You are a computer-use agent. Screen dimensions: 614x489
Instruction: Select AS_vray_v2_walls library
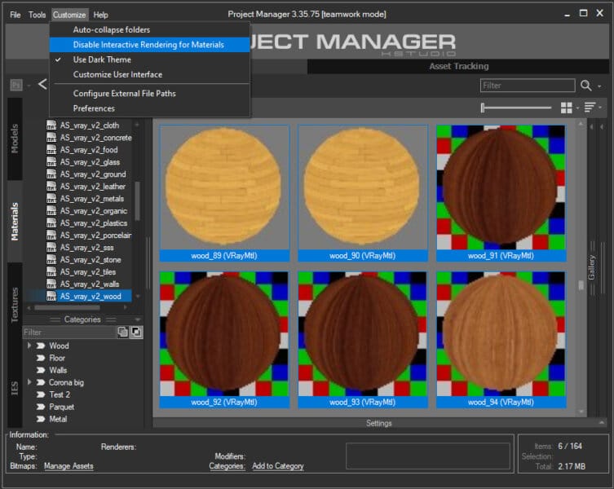point(90,284)
